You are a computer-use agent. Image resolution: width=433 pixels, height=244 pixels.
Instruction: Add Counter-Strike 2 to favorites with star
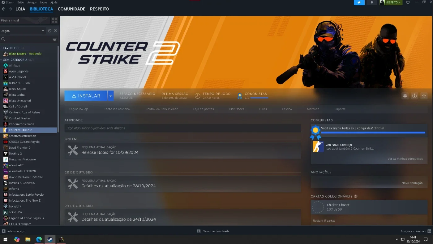424,96
